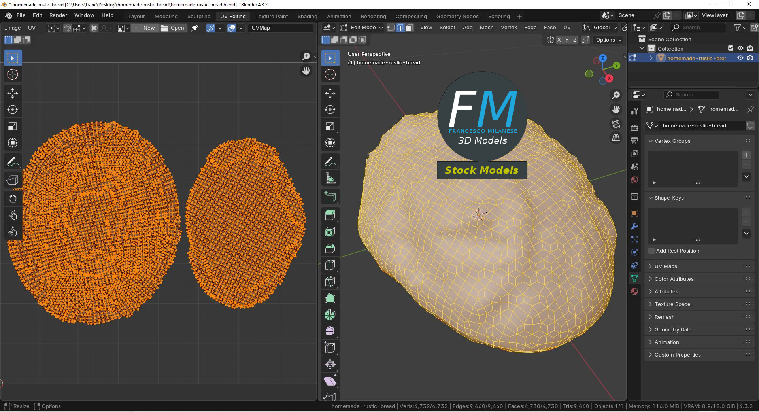Open the Modifiers wrench tab

coord(634,226)
